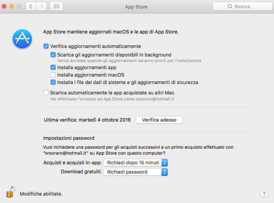Uncheck Installa i file dei dati di sistema

point(53,82)
